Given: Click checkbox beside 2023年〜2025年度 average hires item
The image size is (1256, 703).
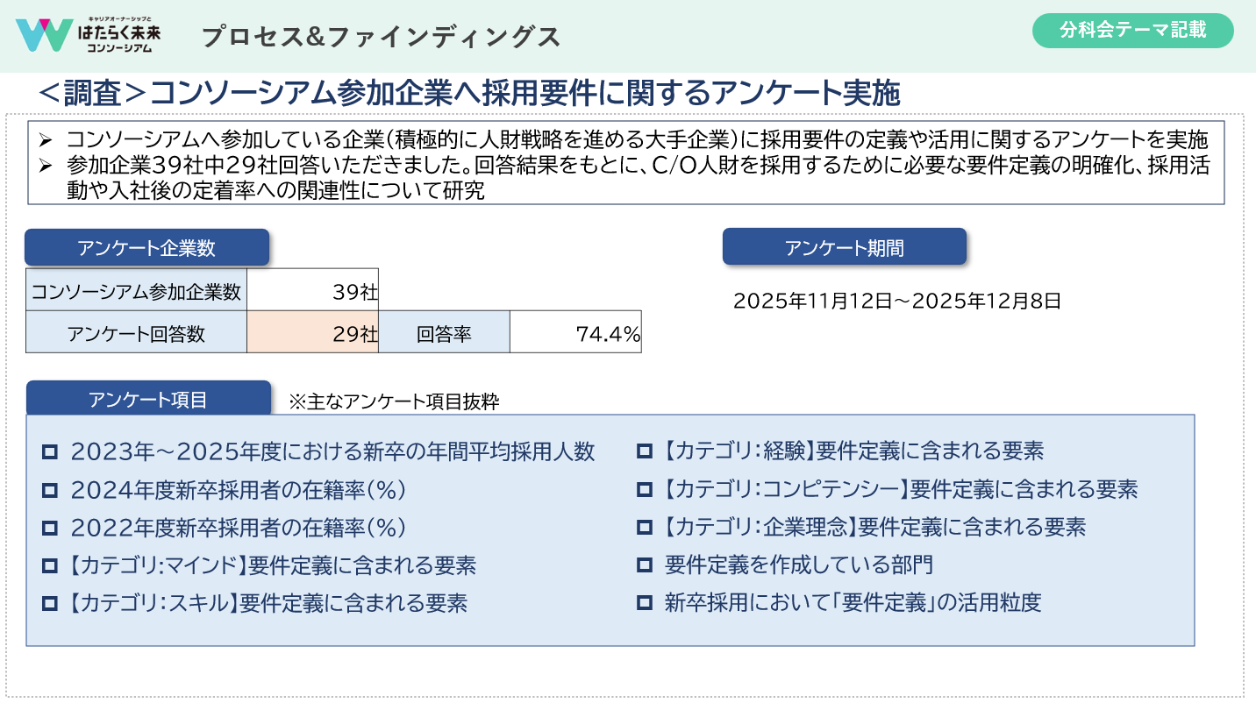Looking at the screenshot, I should click(50, 452).
